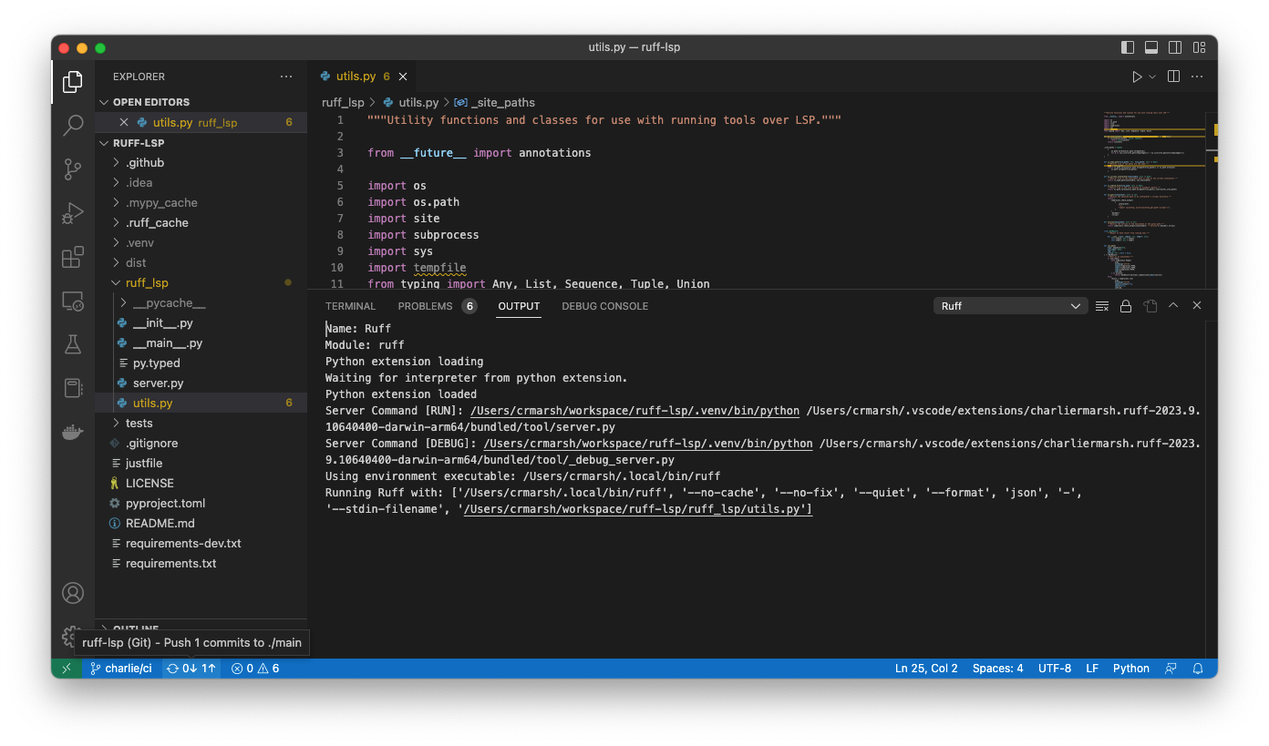Click the charlie/ci branch indicator
The height and width of the screenshot is (746, 1269).
pos(121,668)
